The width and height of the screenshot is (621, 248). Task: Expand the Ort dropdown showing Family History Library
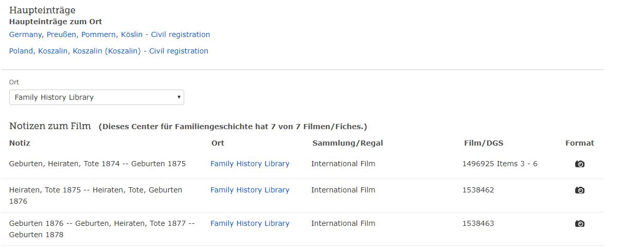pos(97,97)
